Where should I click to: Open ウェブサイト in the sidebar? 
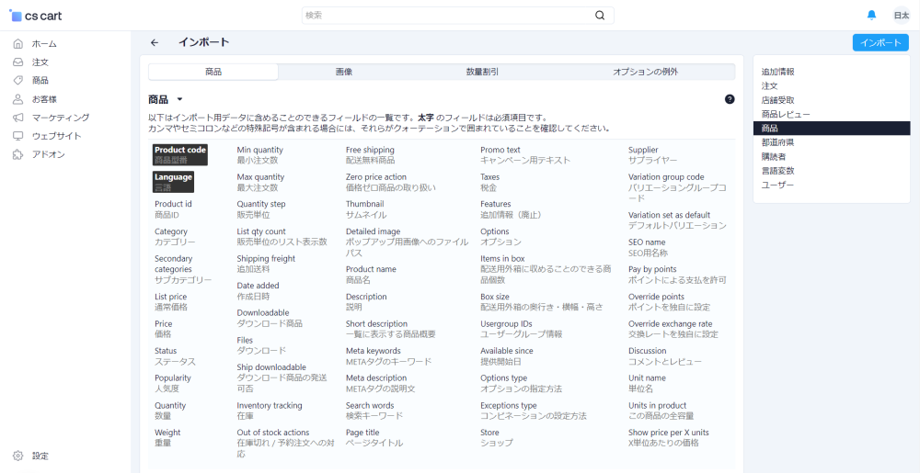pos(56,137)
